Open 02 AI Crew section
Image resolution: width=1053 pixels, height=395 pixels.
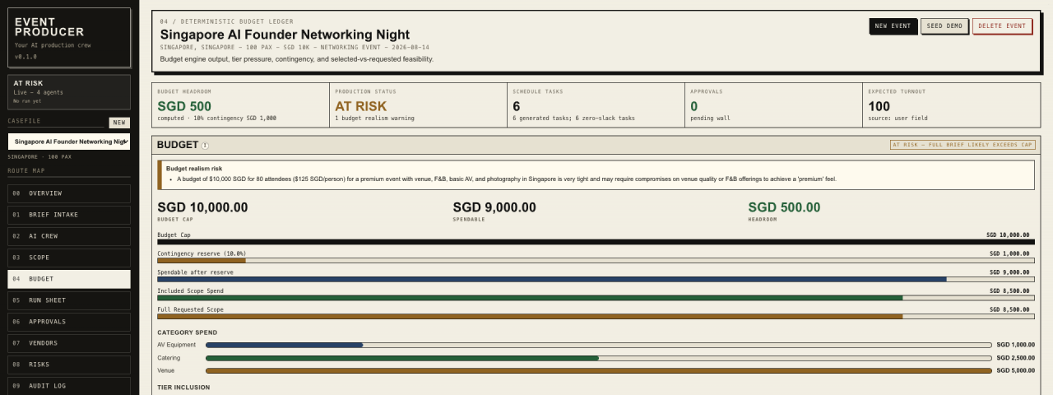69,236
